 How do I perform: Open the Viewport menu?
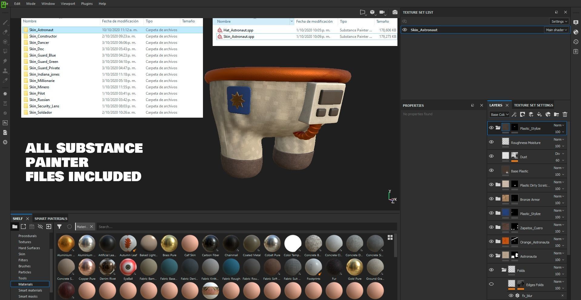click(68, 4)
